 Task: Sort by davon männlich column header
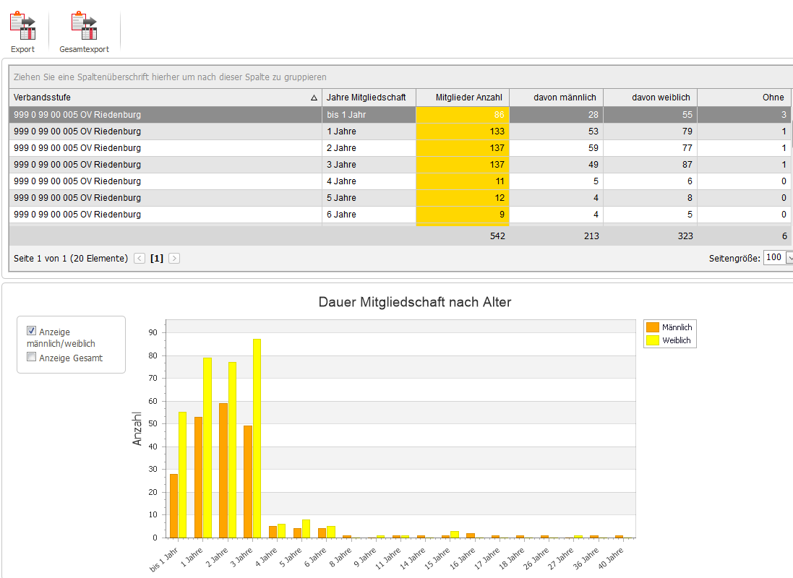[x=557, y=98]
